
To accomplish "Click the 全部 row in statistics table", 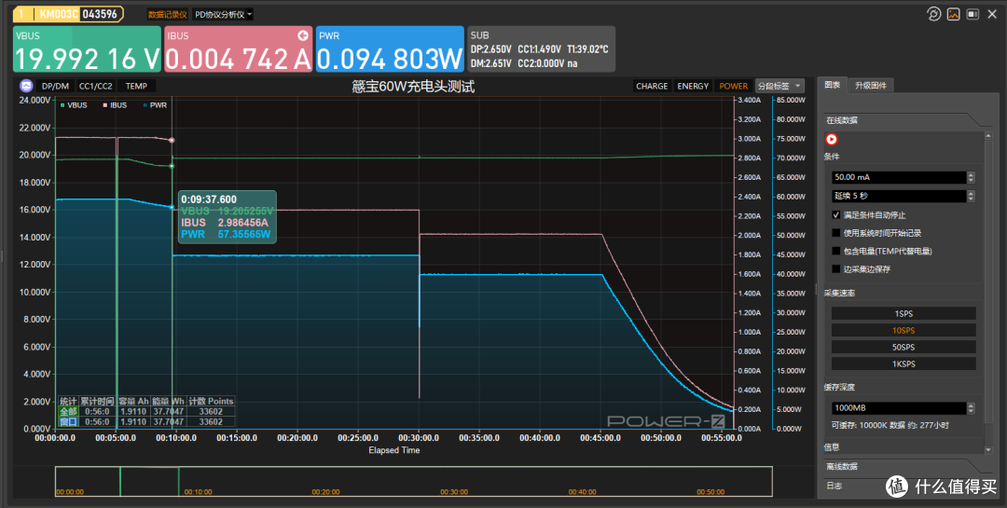I will [x=146, y=411].
